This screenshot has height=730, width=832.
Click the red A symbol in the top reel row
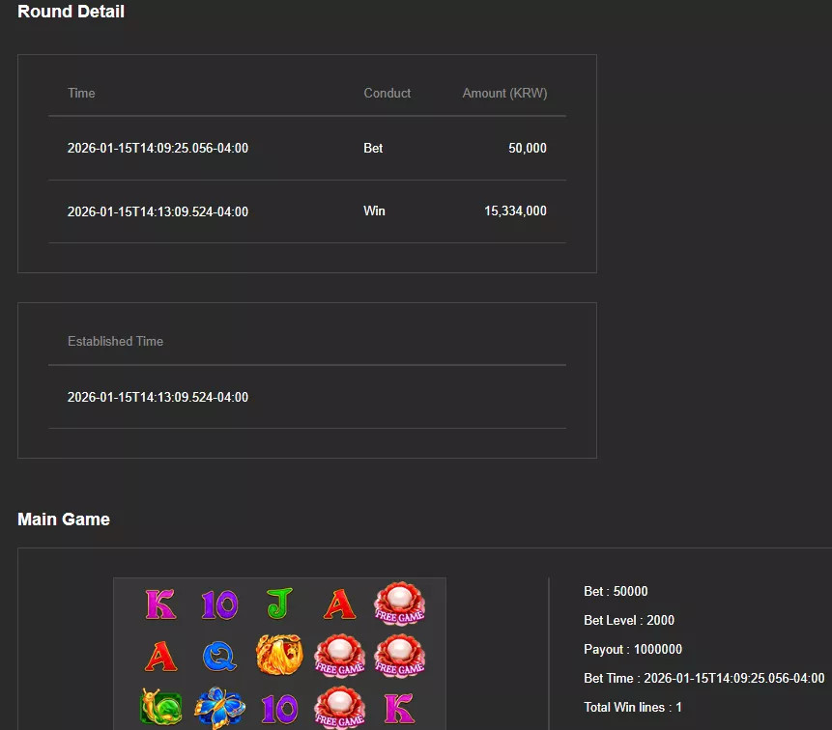pyautogui.click(x=339, y=604)
